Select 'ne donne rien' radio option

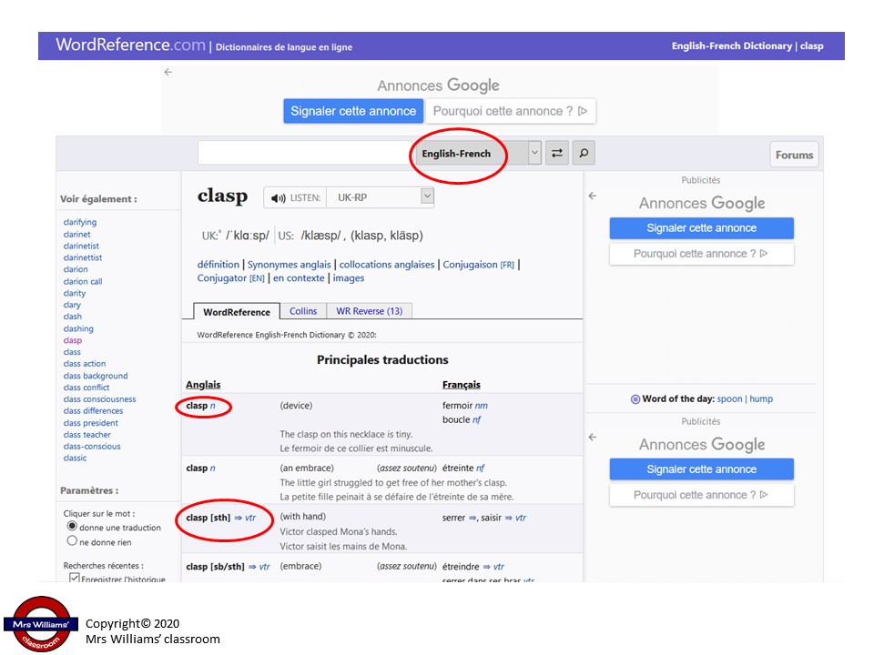[x=72, y=540]
